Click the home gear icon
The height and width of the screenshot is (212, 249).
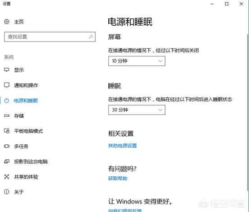(7, 22)
